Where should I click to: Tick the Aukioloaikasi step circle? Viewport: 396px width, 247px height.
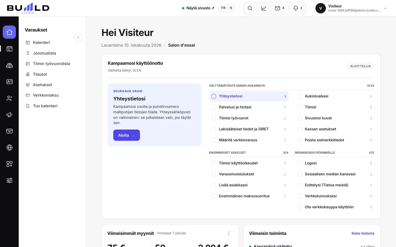coord(300,96)
